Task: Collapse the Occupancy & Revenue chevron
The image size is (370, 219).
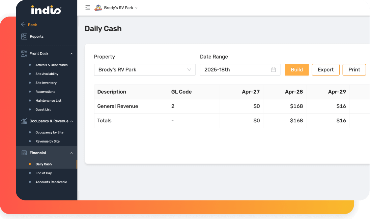Action: coord(72,121)
